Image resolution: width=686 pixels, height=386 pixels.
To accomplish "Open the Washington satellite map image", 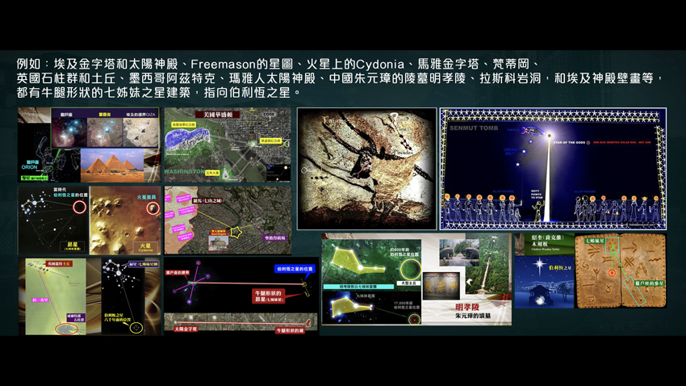I will 228,145.
